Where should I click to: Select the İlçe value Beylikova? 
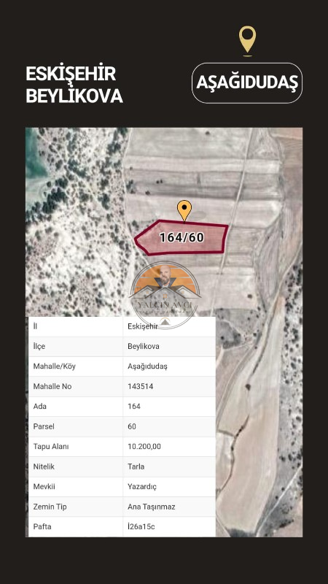coord(143,346)
